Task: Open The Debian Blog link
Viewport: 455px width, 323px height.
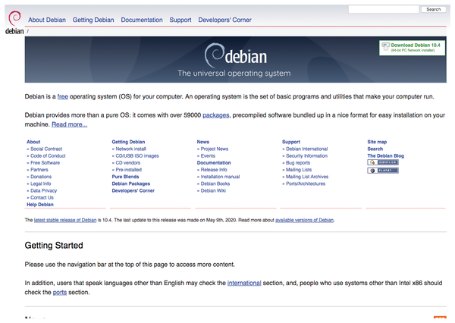Action: pos(386,156)
